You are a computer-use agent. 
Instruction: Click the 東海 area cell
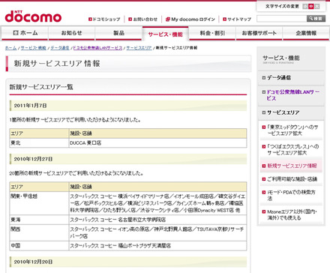(x=39, y=220)
